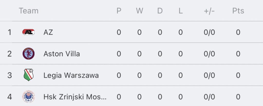
Task: Click the +/- goal difference header
Action: click(x=209, y=11)
